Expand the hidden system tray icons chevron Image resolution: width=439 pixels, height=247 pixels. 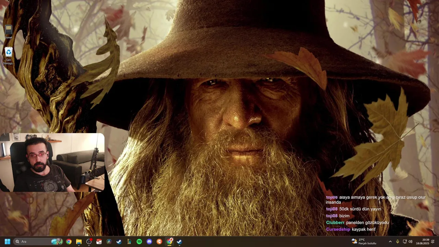point(390,242)
